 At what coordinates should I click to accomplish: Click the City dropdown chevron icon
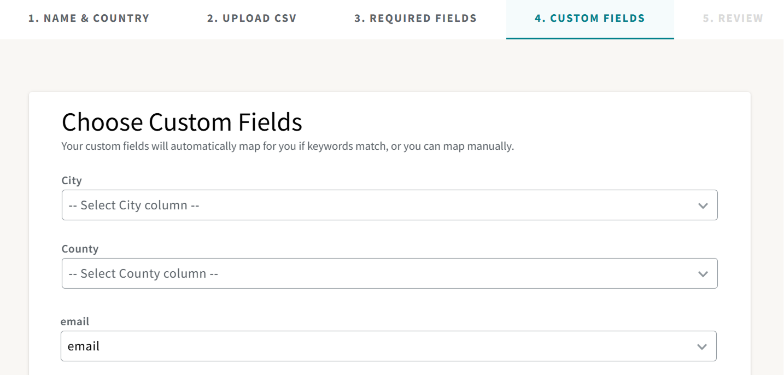703,205
